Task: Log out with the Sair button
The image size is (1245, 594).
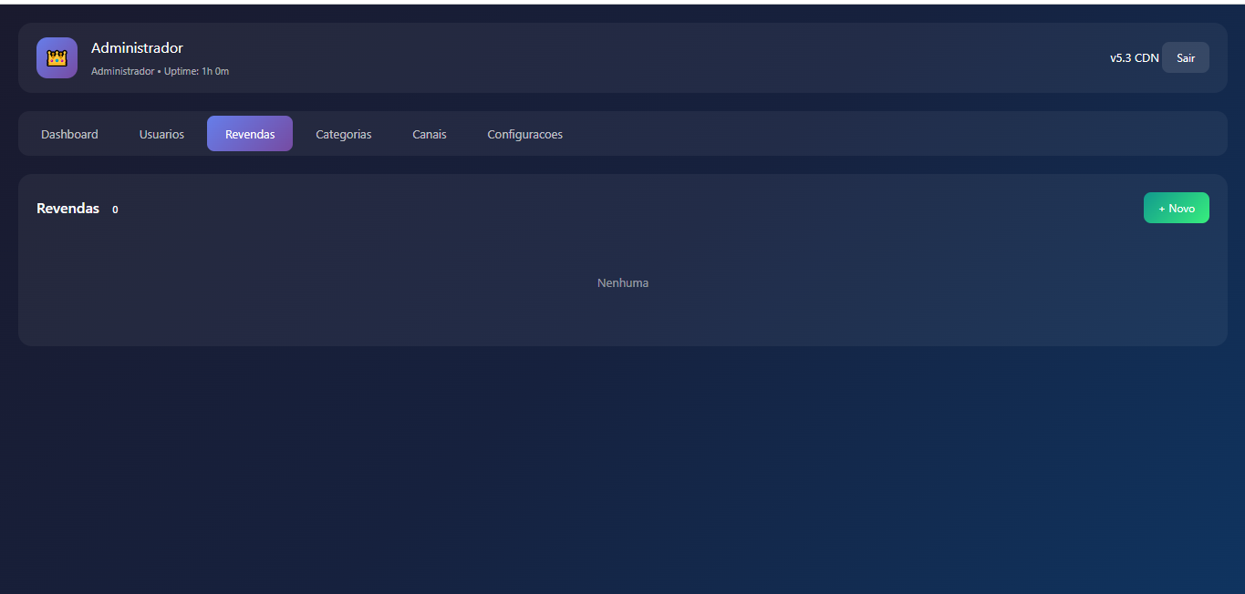Action: [1185, 57]
